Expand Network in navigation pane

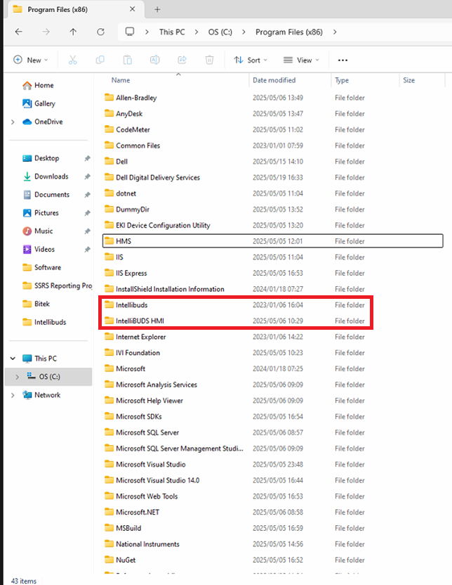click(13, 395)
